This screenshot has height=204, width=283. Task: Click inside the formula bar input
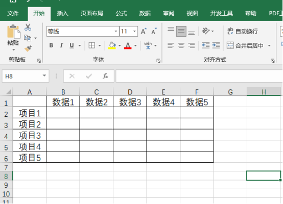tap(199, 76)
